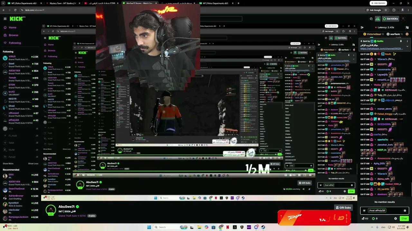
Task: Open Following in sidebar
Action: tap(15, 43)
